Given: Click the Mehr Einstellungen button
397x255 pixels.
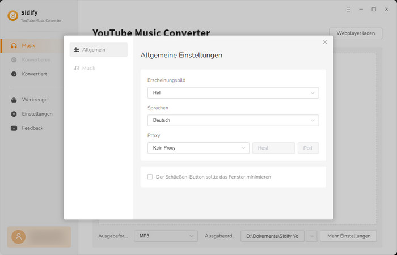Looking at the screenshot, I should [348, 236].
